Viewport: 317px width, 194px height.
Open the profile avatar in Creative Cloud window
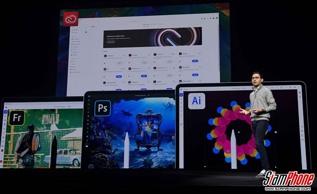click(217, 18)
